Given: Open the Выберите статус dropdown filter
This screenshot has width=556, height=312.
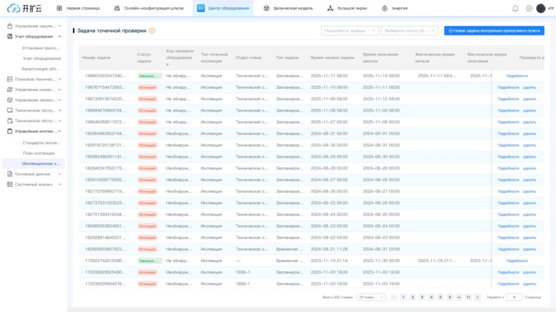Looking at the screenshot, I should [409, 30].
